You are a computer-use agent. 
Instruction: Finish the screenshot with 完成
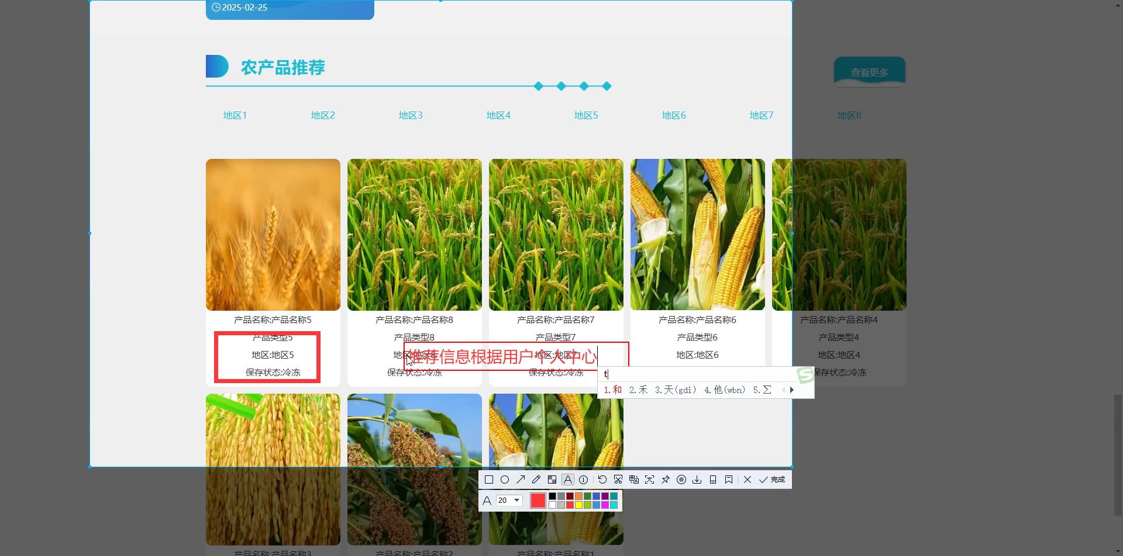point(772,479)
